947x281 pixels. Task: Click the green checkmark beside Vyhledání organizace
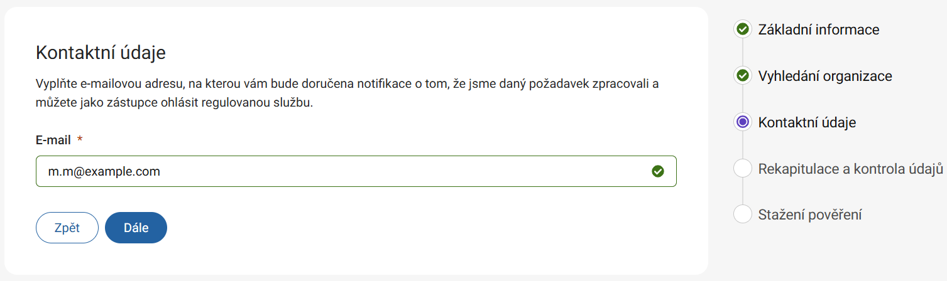point(742,76)
